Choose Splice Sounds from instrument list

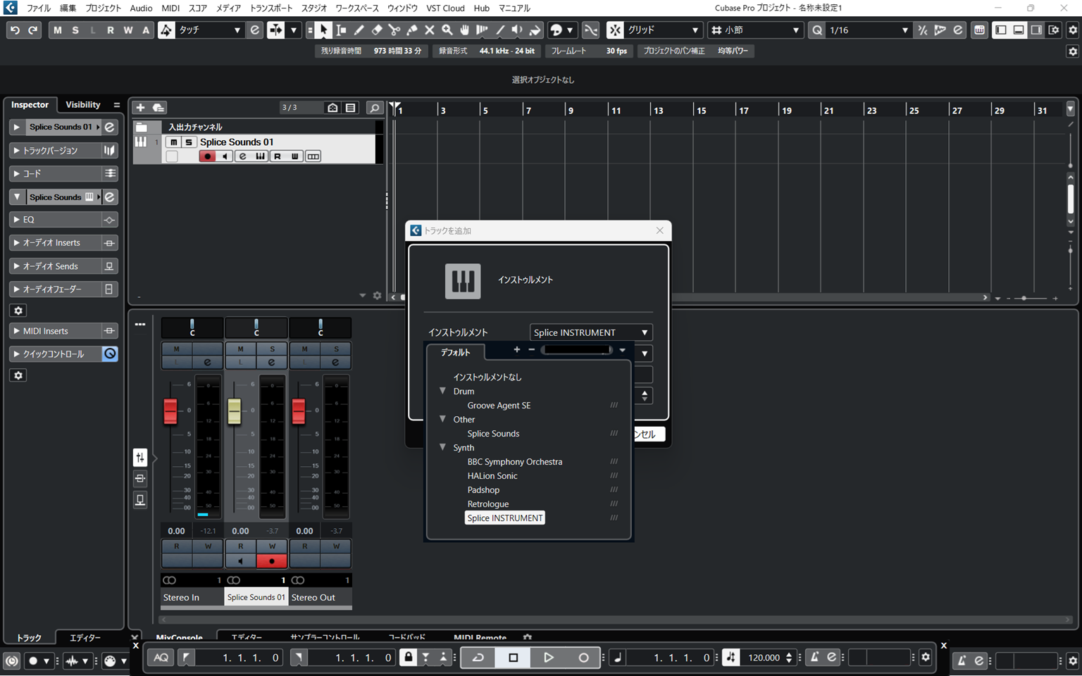coord(493,434)
